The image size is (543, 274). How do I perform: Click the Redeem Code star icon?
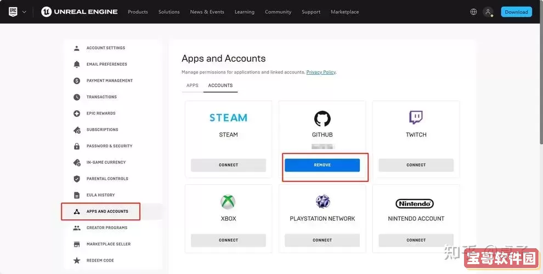click(77, 260)
